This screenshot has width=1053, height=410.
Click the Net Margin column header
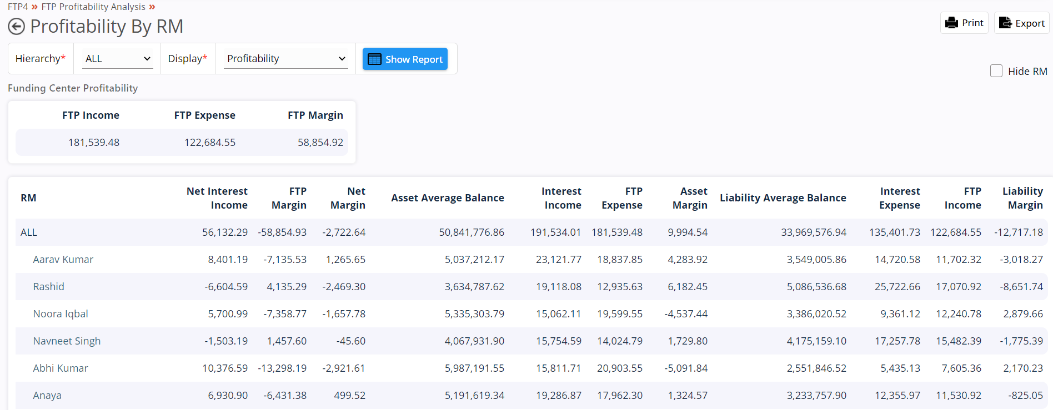348,198
